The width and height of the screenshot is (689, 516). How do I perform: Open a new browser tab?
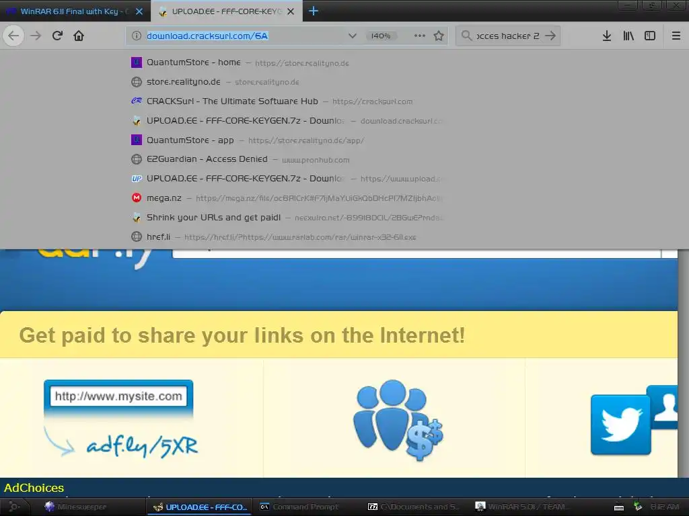click(314, 11)
